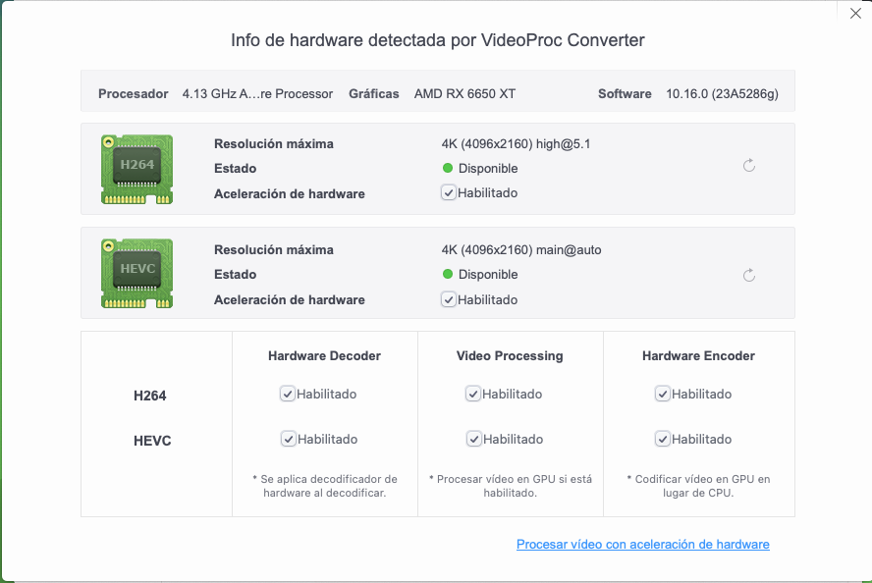Click the AMD RX 6650 XT graphics label

click(x=464, y=94)
